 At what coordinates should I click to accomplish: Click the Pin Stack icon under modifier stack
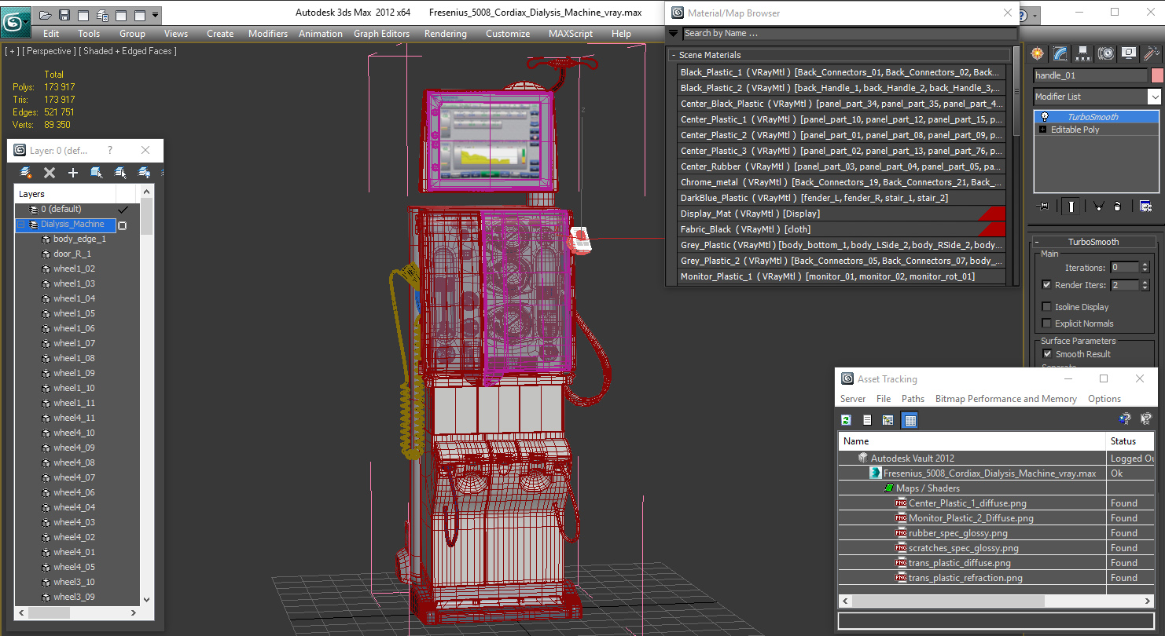pyautogui.click(x=1043, y=206)
